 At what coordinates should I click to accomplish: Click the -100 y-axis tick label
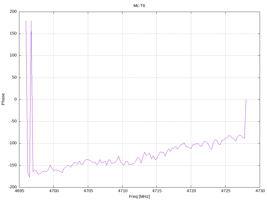point(13,143)
